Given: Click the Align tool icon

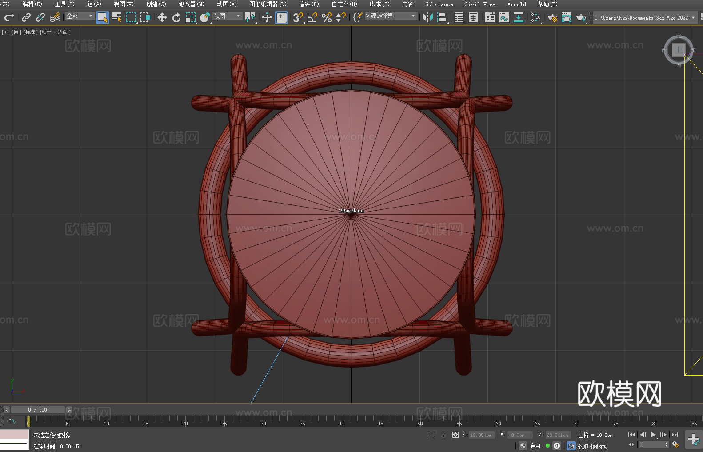Looking at the screenshot, I should tap(442, 17).
